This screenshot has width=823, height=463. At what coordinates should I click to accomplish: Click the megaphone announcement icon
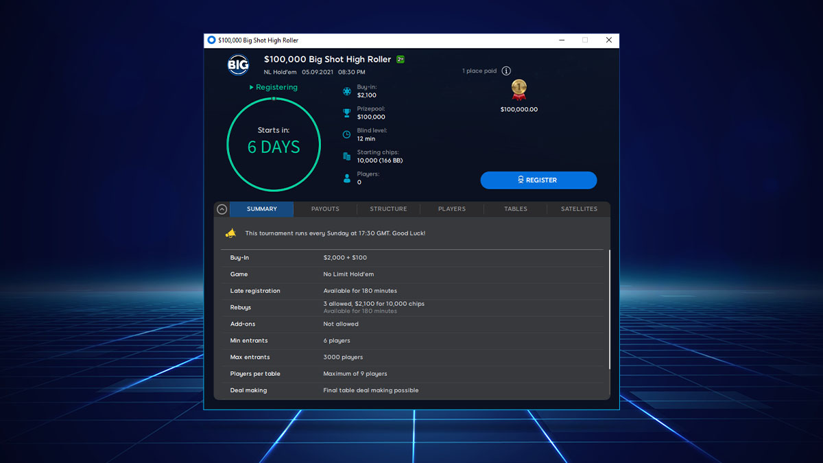[x=231, y=233]
